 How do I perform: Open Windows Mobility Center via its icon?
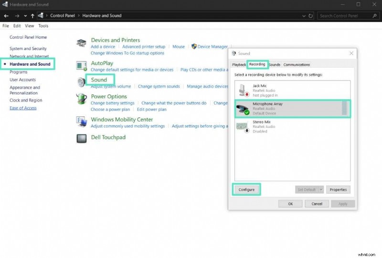(x=81, y=122)
